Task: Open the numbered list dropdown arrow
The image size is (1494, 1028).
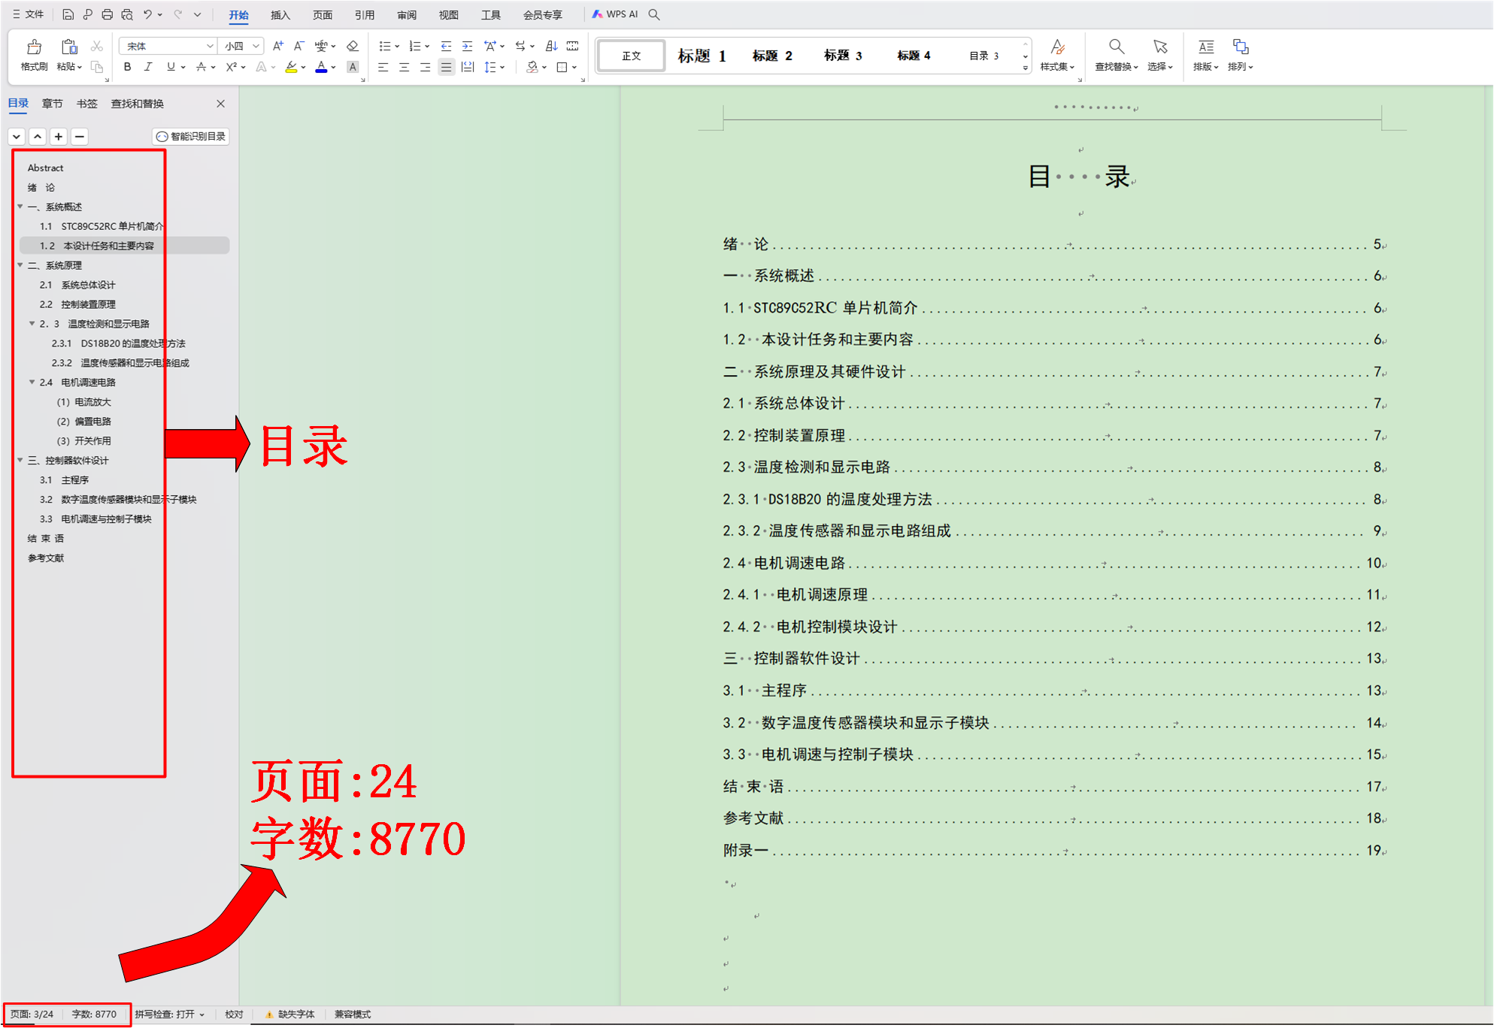Action: pyautogui.click(x=426, y=46)
